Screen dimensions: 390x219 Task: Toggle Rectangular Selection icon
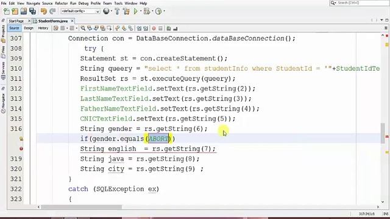109,29
